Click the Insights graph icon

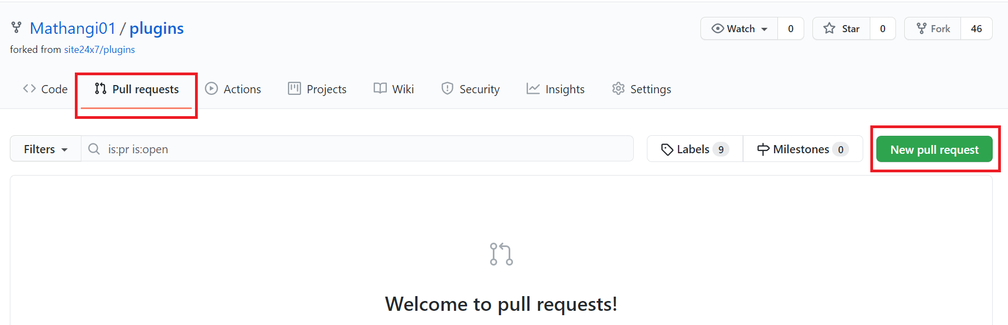tap(533, 88)
